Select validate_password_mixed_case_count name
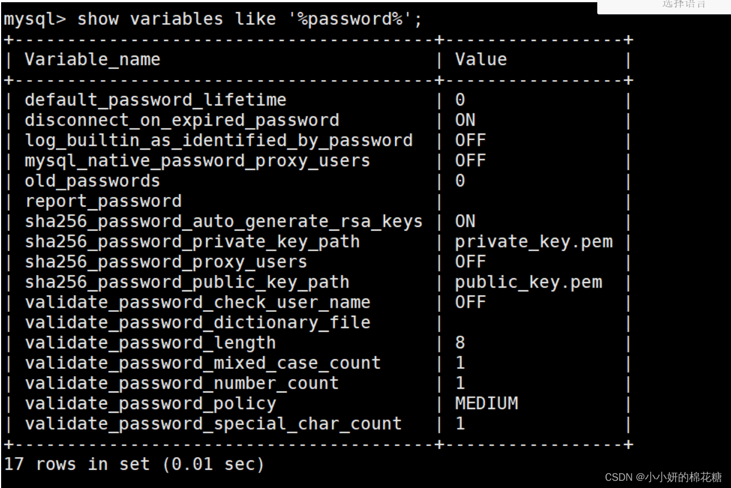Screen dimensions: 731x488 (203, 363)
